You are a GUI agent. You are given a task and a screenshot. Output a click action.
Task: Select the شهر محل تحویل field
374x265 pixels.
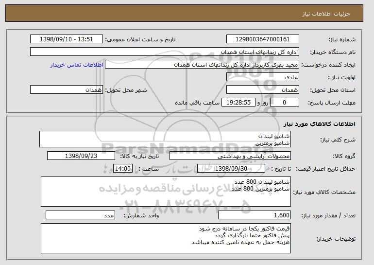pyautogui.click(x=67, y=90)
